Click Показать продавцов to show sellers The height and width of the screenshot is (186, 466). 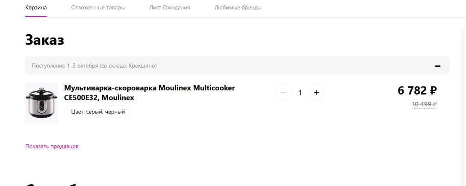52,146
